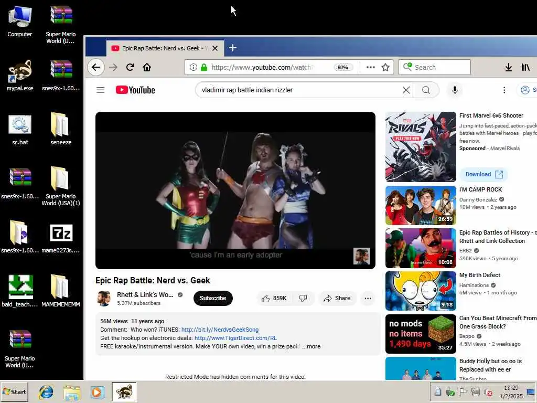Open Rhett & Link channel avatar
537x403 pixels.
(103, 298)
